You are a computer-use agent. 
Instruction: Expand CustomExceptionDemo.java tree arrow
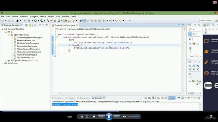[12, 38]
